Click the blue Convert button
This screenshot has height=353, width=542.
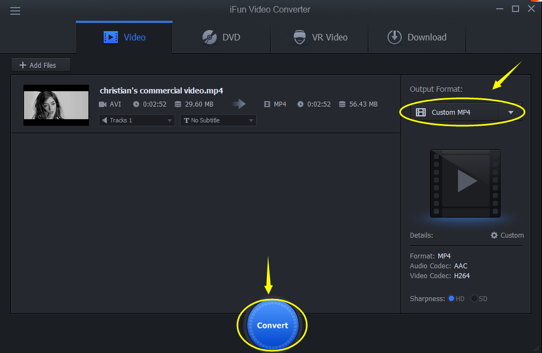pyautogui.click(x=272, y=325)
